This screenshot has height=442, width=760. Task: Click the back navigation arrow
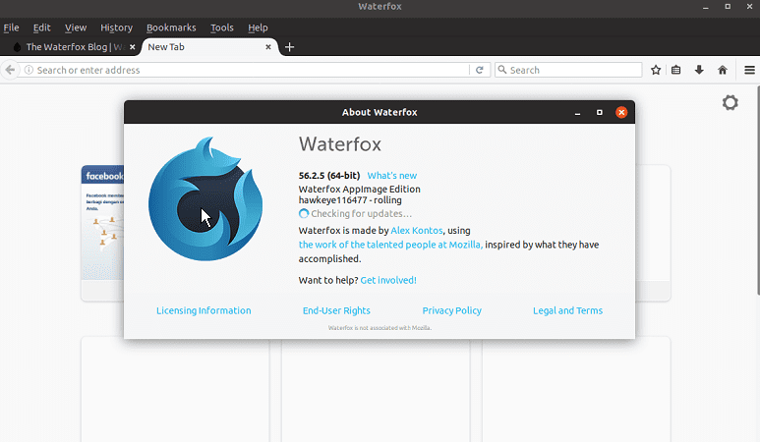(10, 70)
